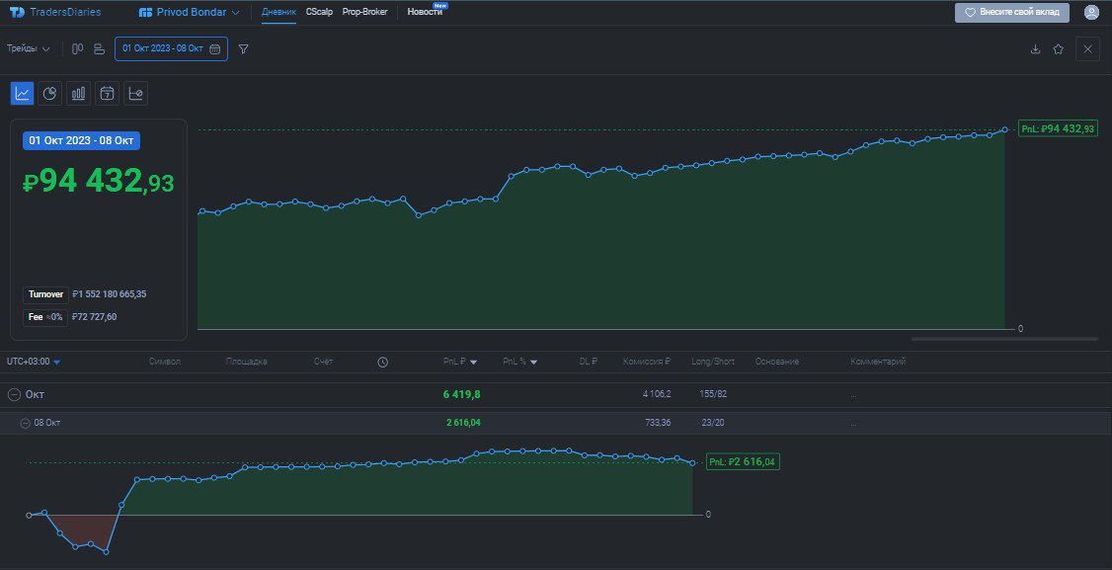The height and width of the screenshot is (570, 1112).
Task: Click the download/export icon
Action: point(1036,47)
